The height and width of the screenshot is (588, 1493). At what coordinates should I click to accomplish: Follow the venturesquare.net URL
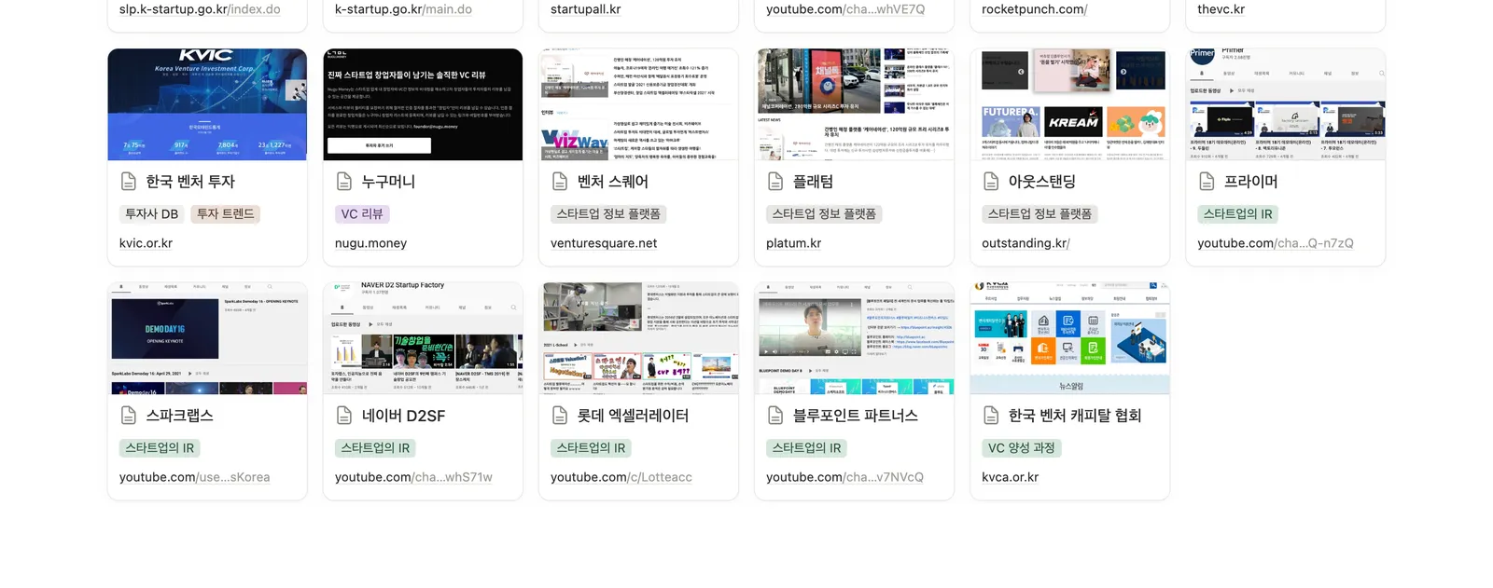pos(604,243)
